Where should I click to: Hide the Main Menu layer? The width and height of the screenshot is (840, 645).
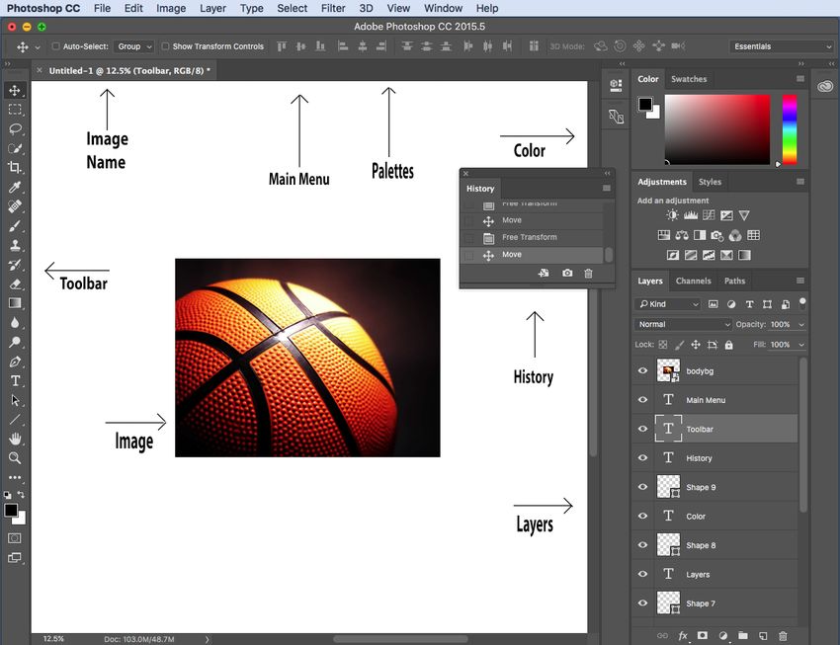point(643,399)
